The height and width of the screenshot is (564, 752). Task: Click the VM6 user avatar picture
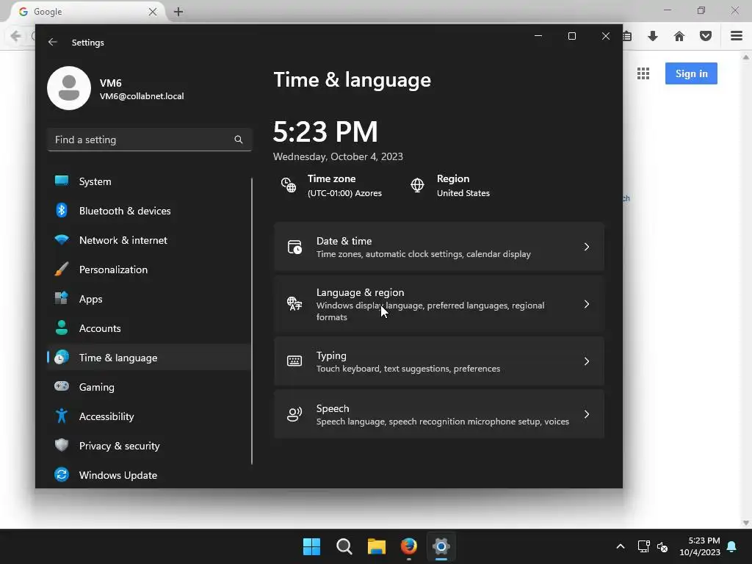(69, 88)
